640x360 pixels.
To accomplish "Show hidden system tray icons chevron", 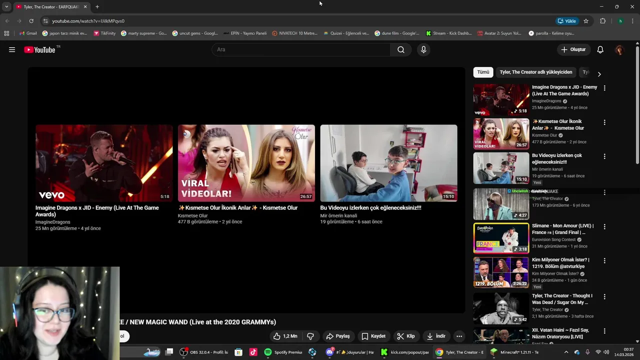I will (566, 352).
